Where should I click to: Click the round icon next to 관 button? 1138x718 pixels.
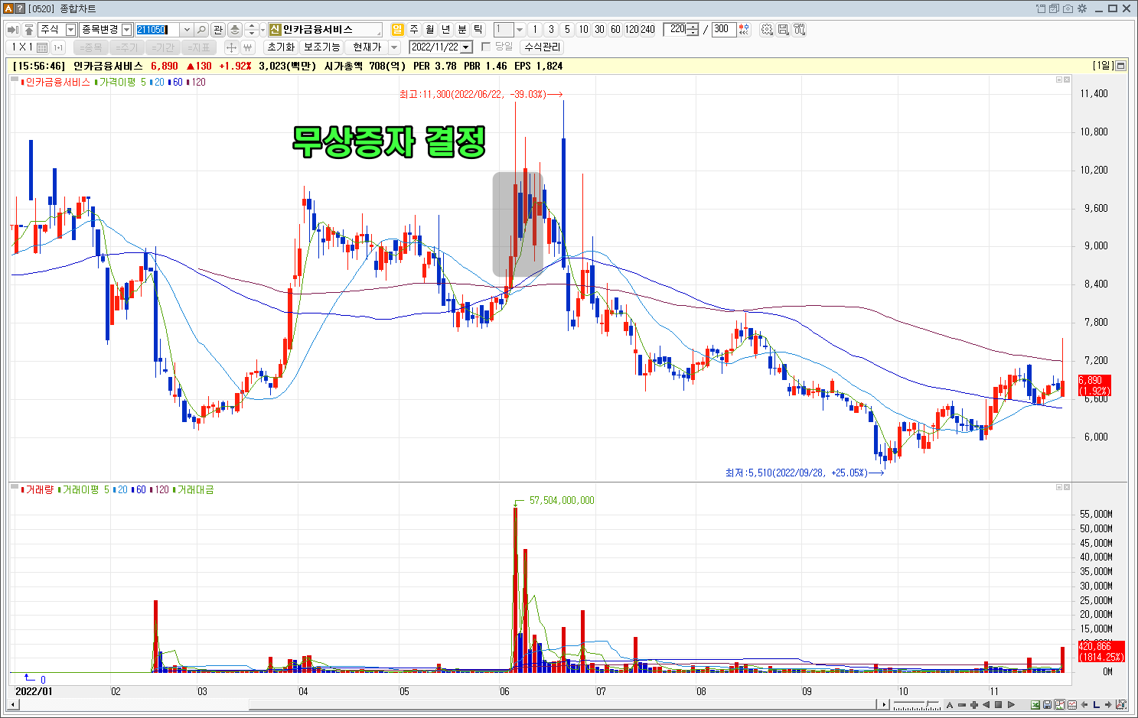[235, 29]
